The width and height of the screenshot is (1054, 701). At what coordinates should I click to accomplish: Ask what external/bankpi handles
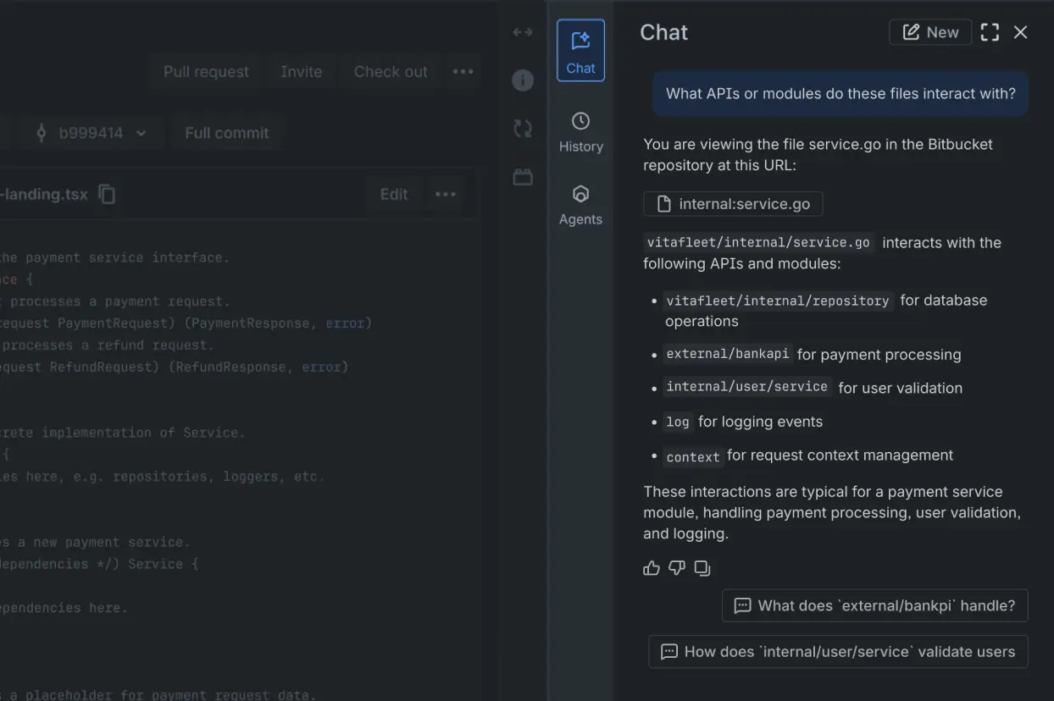[874, 605]
